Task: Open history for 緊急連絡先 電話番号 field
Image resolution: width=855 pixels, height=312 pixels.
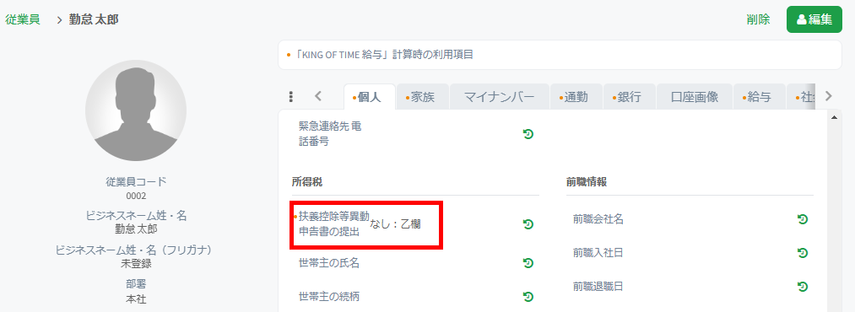Action: (x=528, y=134)
